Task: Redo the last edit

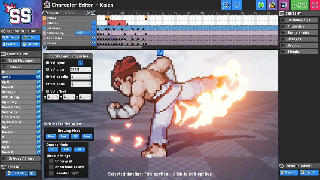Action: click(x=237, y=5)
